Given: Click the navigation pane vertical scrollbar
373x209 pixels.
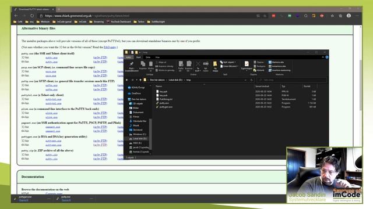Looking at the screenshot, I should [x=150, y=134].
